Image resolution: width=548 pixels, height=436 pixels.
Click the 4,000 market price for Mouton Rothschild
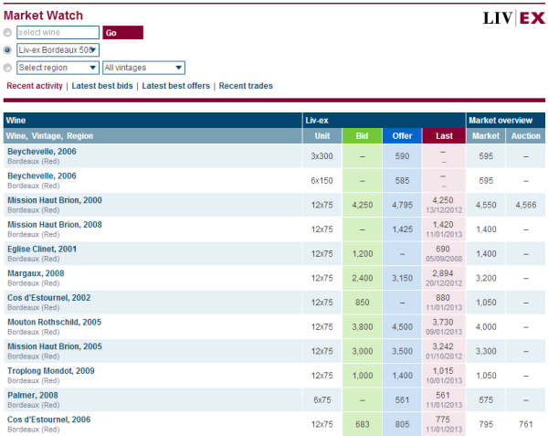coord(486,327)
